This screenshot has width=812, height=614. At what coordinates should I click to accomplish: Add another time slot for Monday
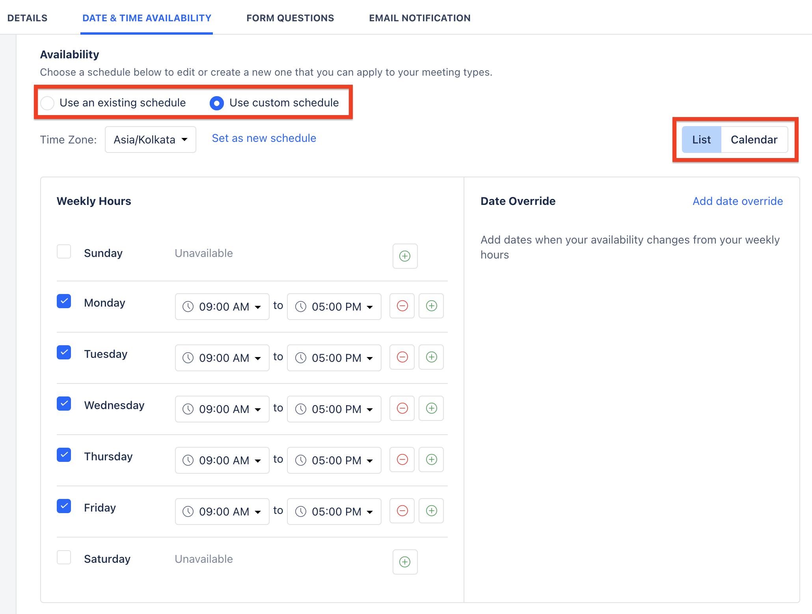pyautogui.click(x=431, y=306)
